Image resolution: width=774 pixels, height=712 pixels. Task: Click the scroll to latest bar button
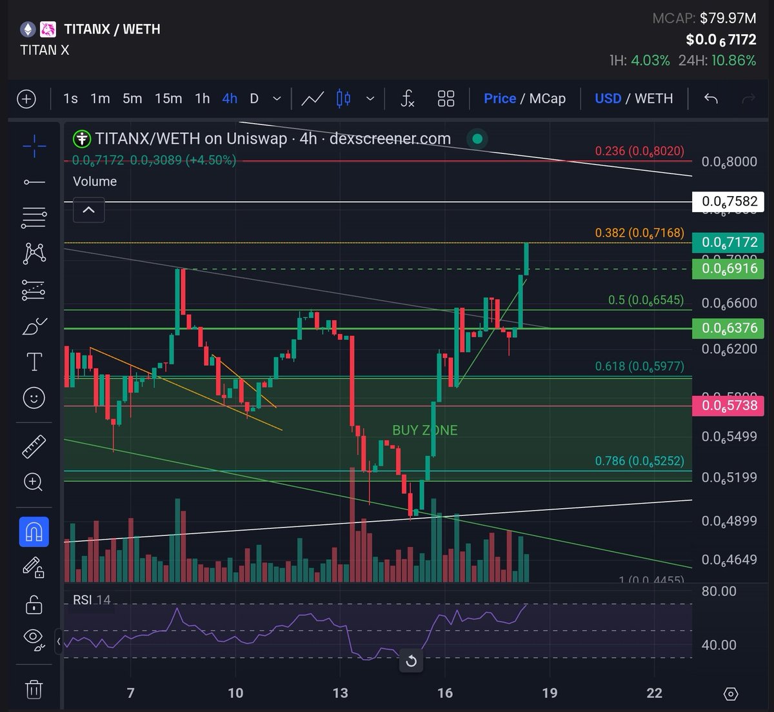[411, 661]
